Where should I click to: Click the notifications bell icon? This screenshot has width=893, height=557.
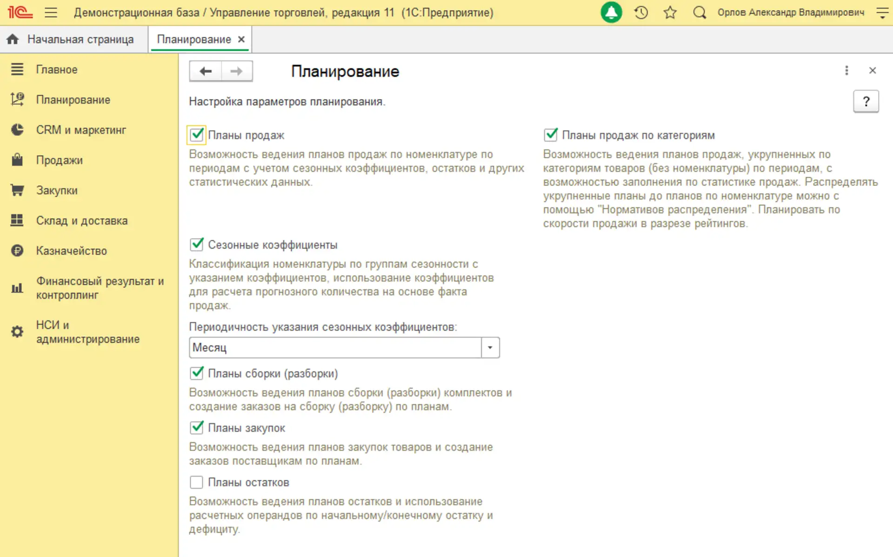612,12
